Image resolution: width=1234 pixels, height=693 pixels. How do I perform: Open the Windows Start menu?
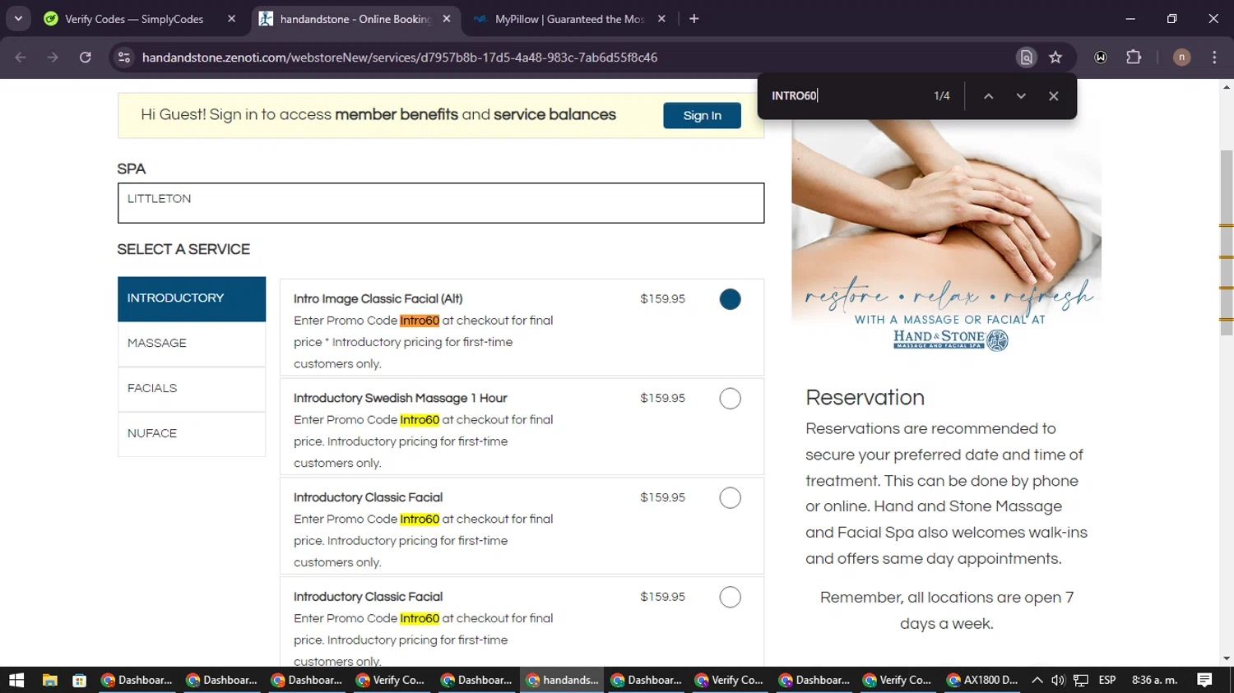click(16, 680)
